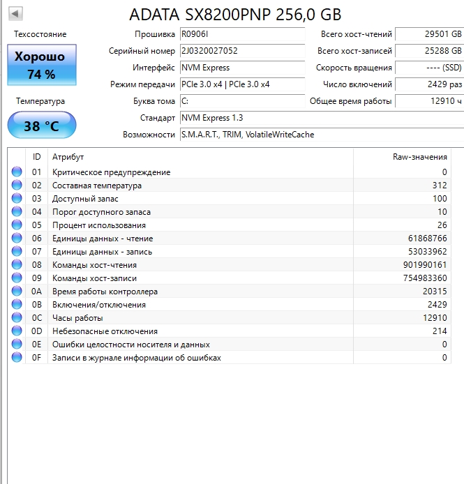Click the raw value 20315
464x484 pixels.
click(x=435, y=292)
